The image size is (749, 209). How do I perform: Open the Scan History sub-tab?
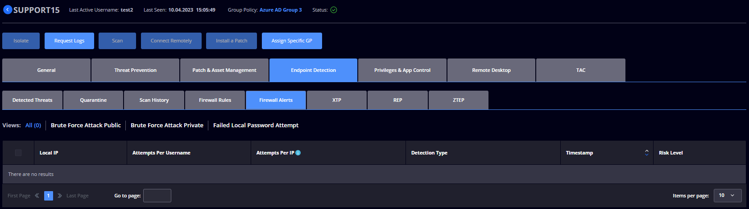point(154,100)
